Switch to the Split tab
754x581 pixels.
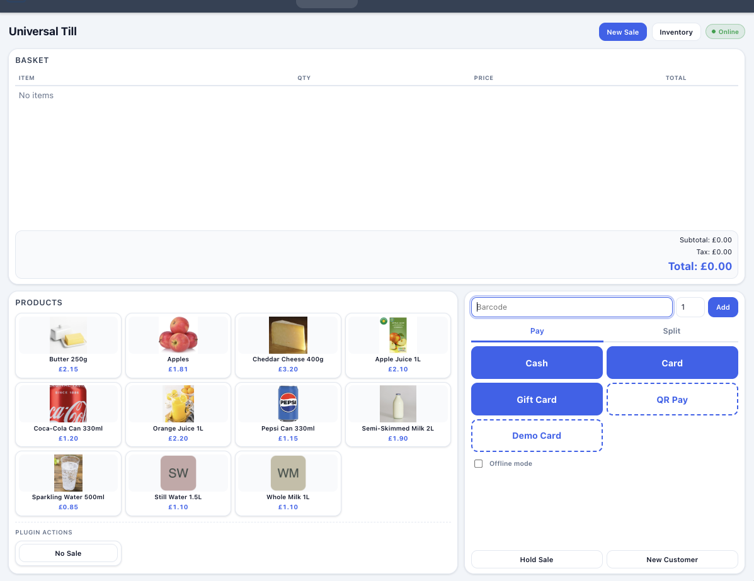[x=671, y=331]
